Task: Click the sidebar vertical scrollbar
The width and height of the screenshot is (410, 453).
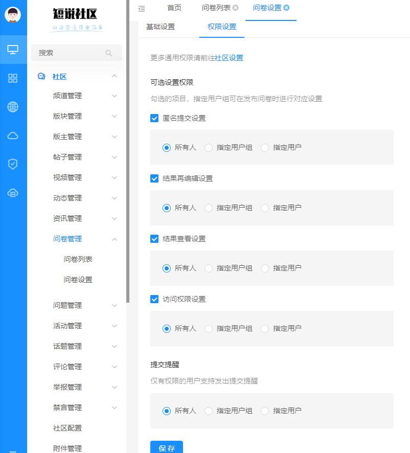Action: tap(128, 151)
